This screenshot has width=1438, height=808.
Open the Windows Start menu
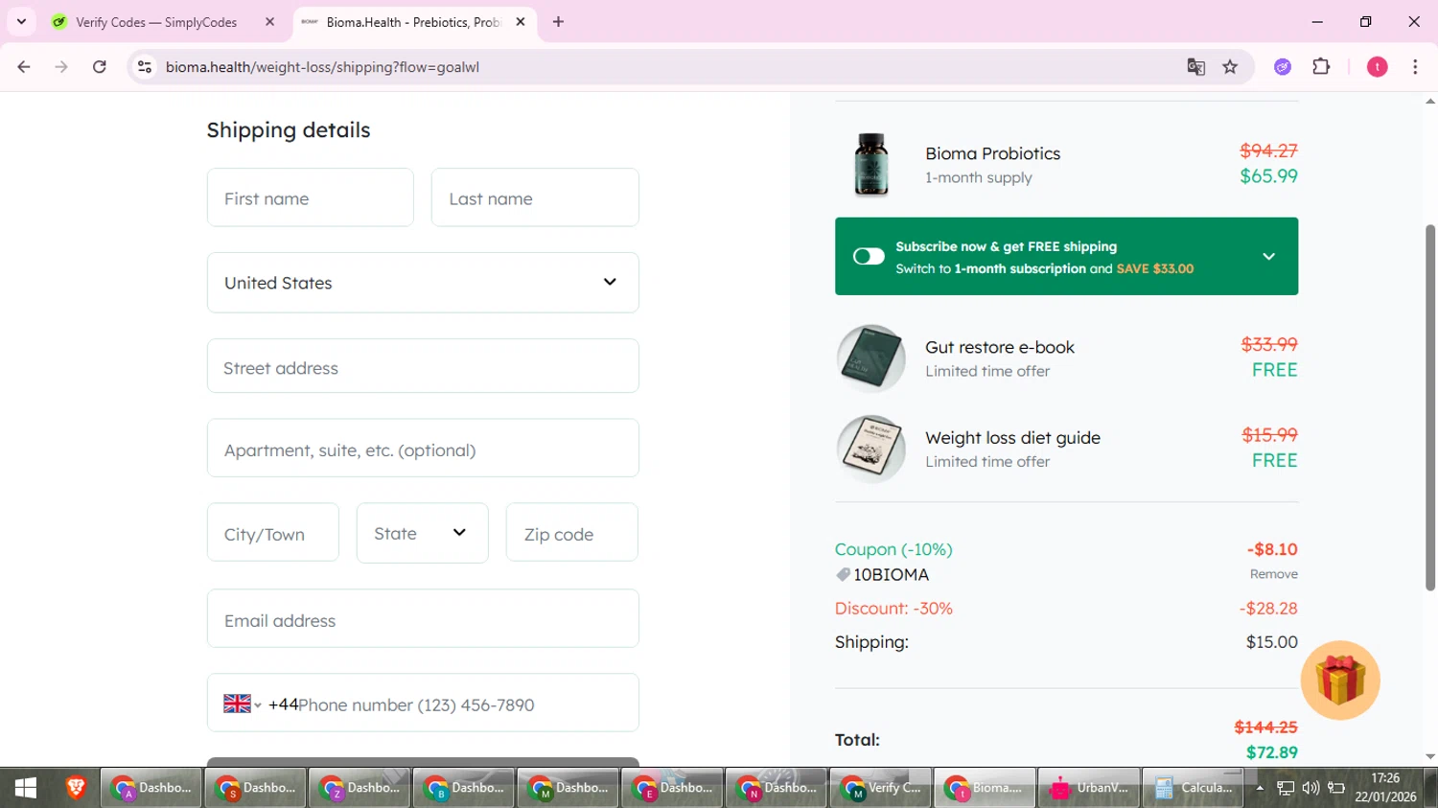pos(26,788)
